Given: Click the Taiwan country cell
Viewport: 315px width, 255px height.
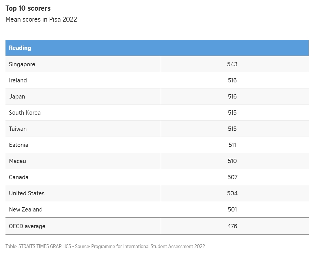Looking at the screenshot, I should pos(18,129).
